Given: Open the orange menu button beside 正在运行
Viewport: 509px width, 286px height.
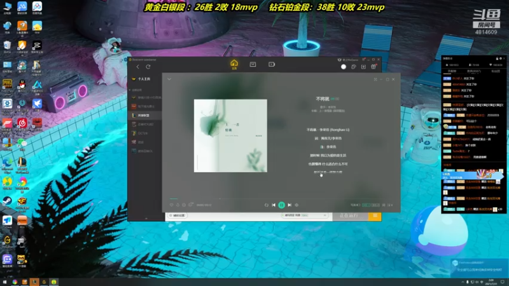Looking at the screenshot, I should [375, 216].
